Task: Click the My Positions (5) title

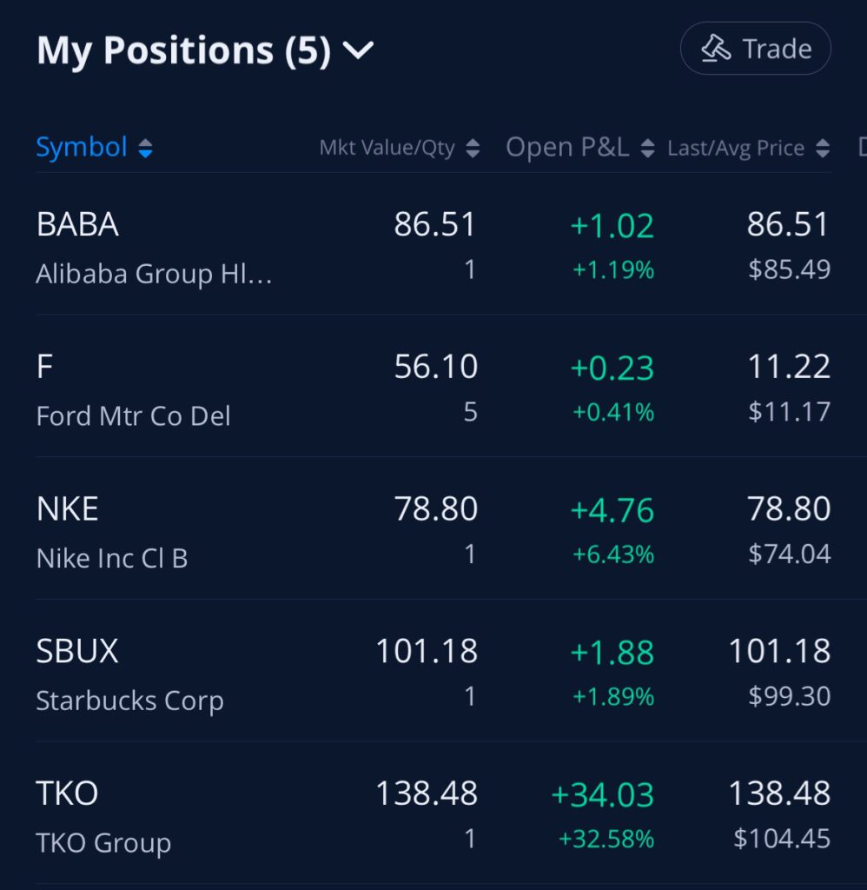Action: click(x=183, y=51)
